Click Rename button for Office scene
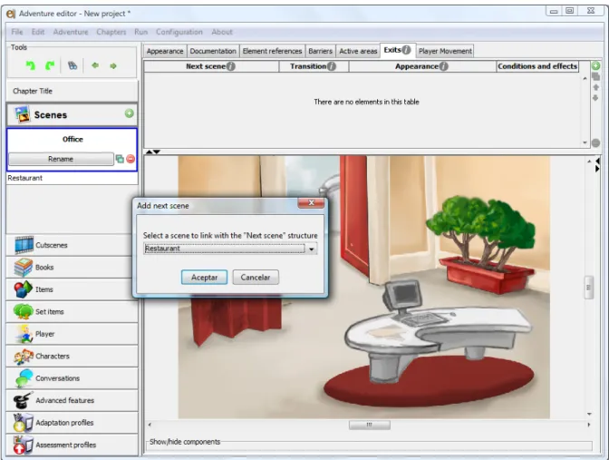 (x=61, y=159)
